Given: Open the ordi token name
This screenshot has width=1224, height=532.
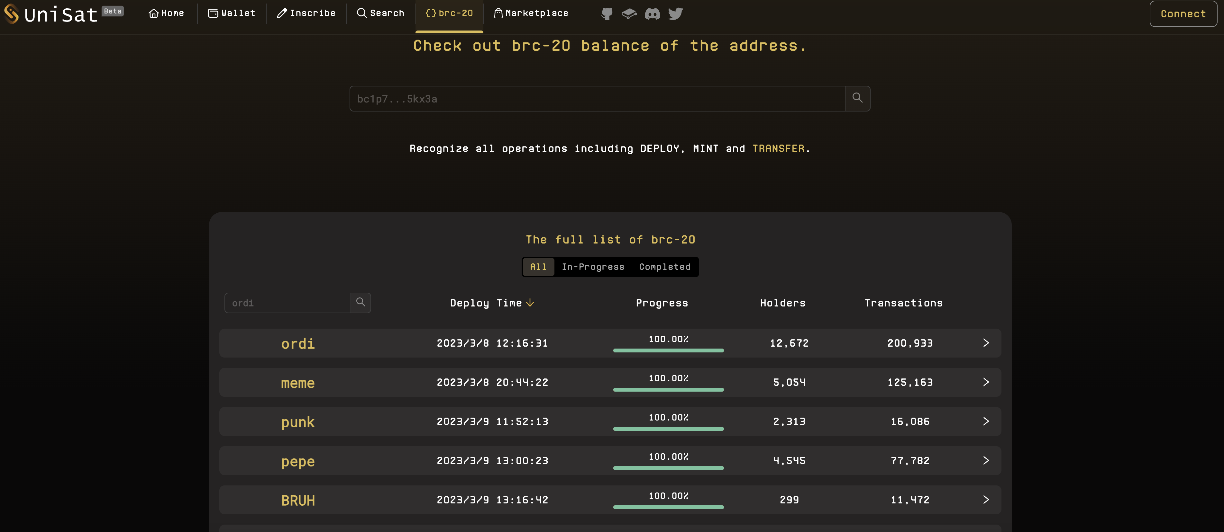Looking at the screenshot, I should pos(298,343).
